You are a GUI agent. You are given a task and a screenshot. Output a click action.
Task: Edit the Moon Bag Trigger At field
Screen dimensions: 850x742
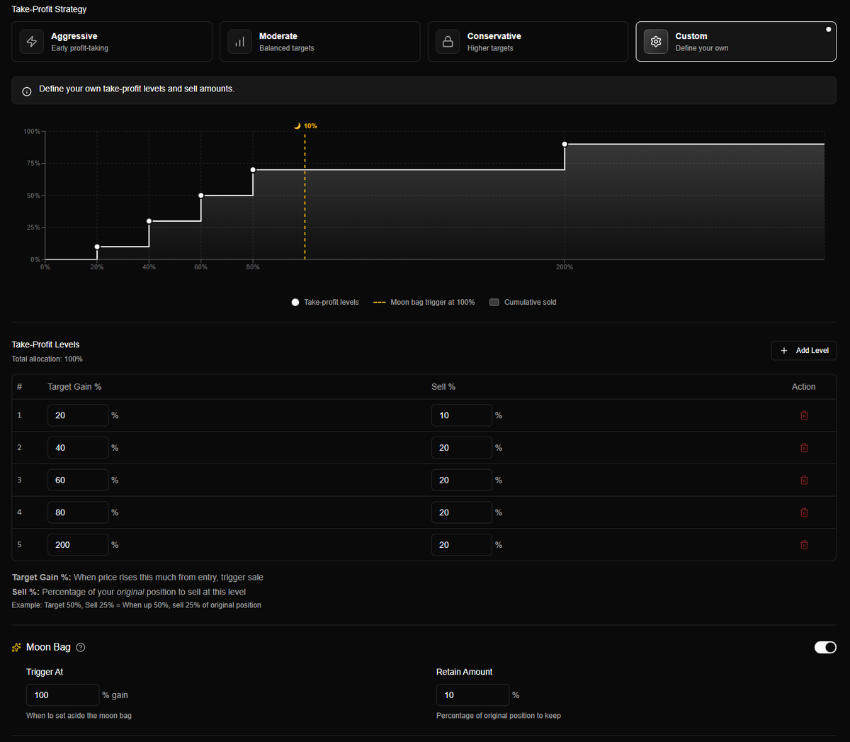[63, 695]
